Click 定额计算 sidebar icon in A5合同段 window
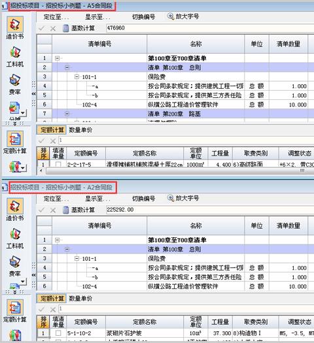The image size is (314, 343). click(14, 139)
